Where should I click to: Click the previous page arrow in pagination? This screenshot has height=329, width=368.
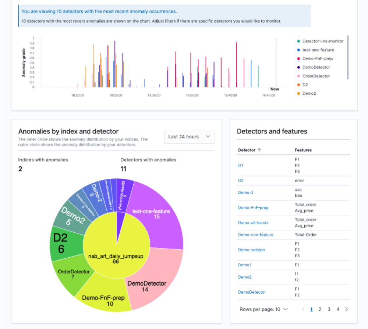[303, 309]
